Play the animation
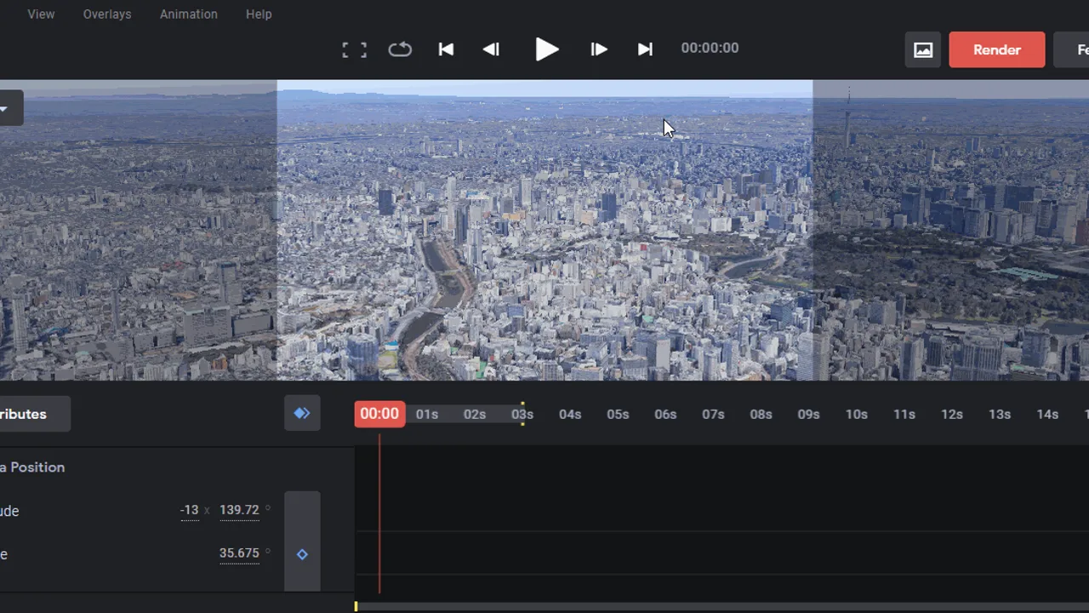 point(546,49)
